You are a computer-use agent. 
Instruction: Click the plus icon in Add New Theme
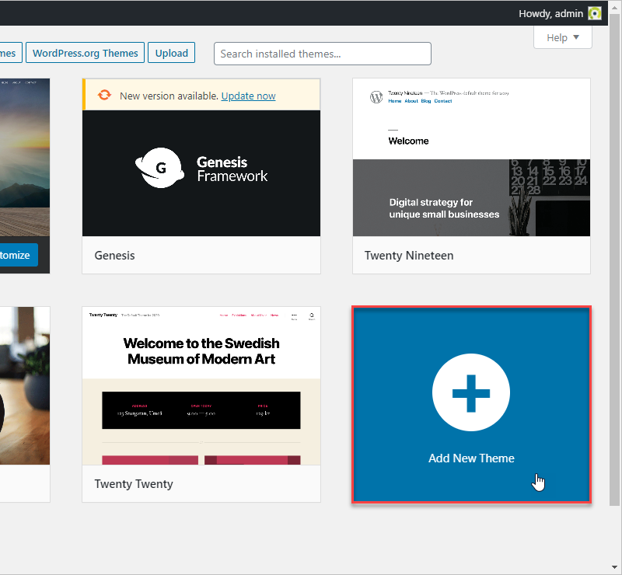coord(471,392)
